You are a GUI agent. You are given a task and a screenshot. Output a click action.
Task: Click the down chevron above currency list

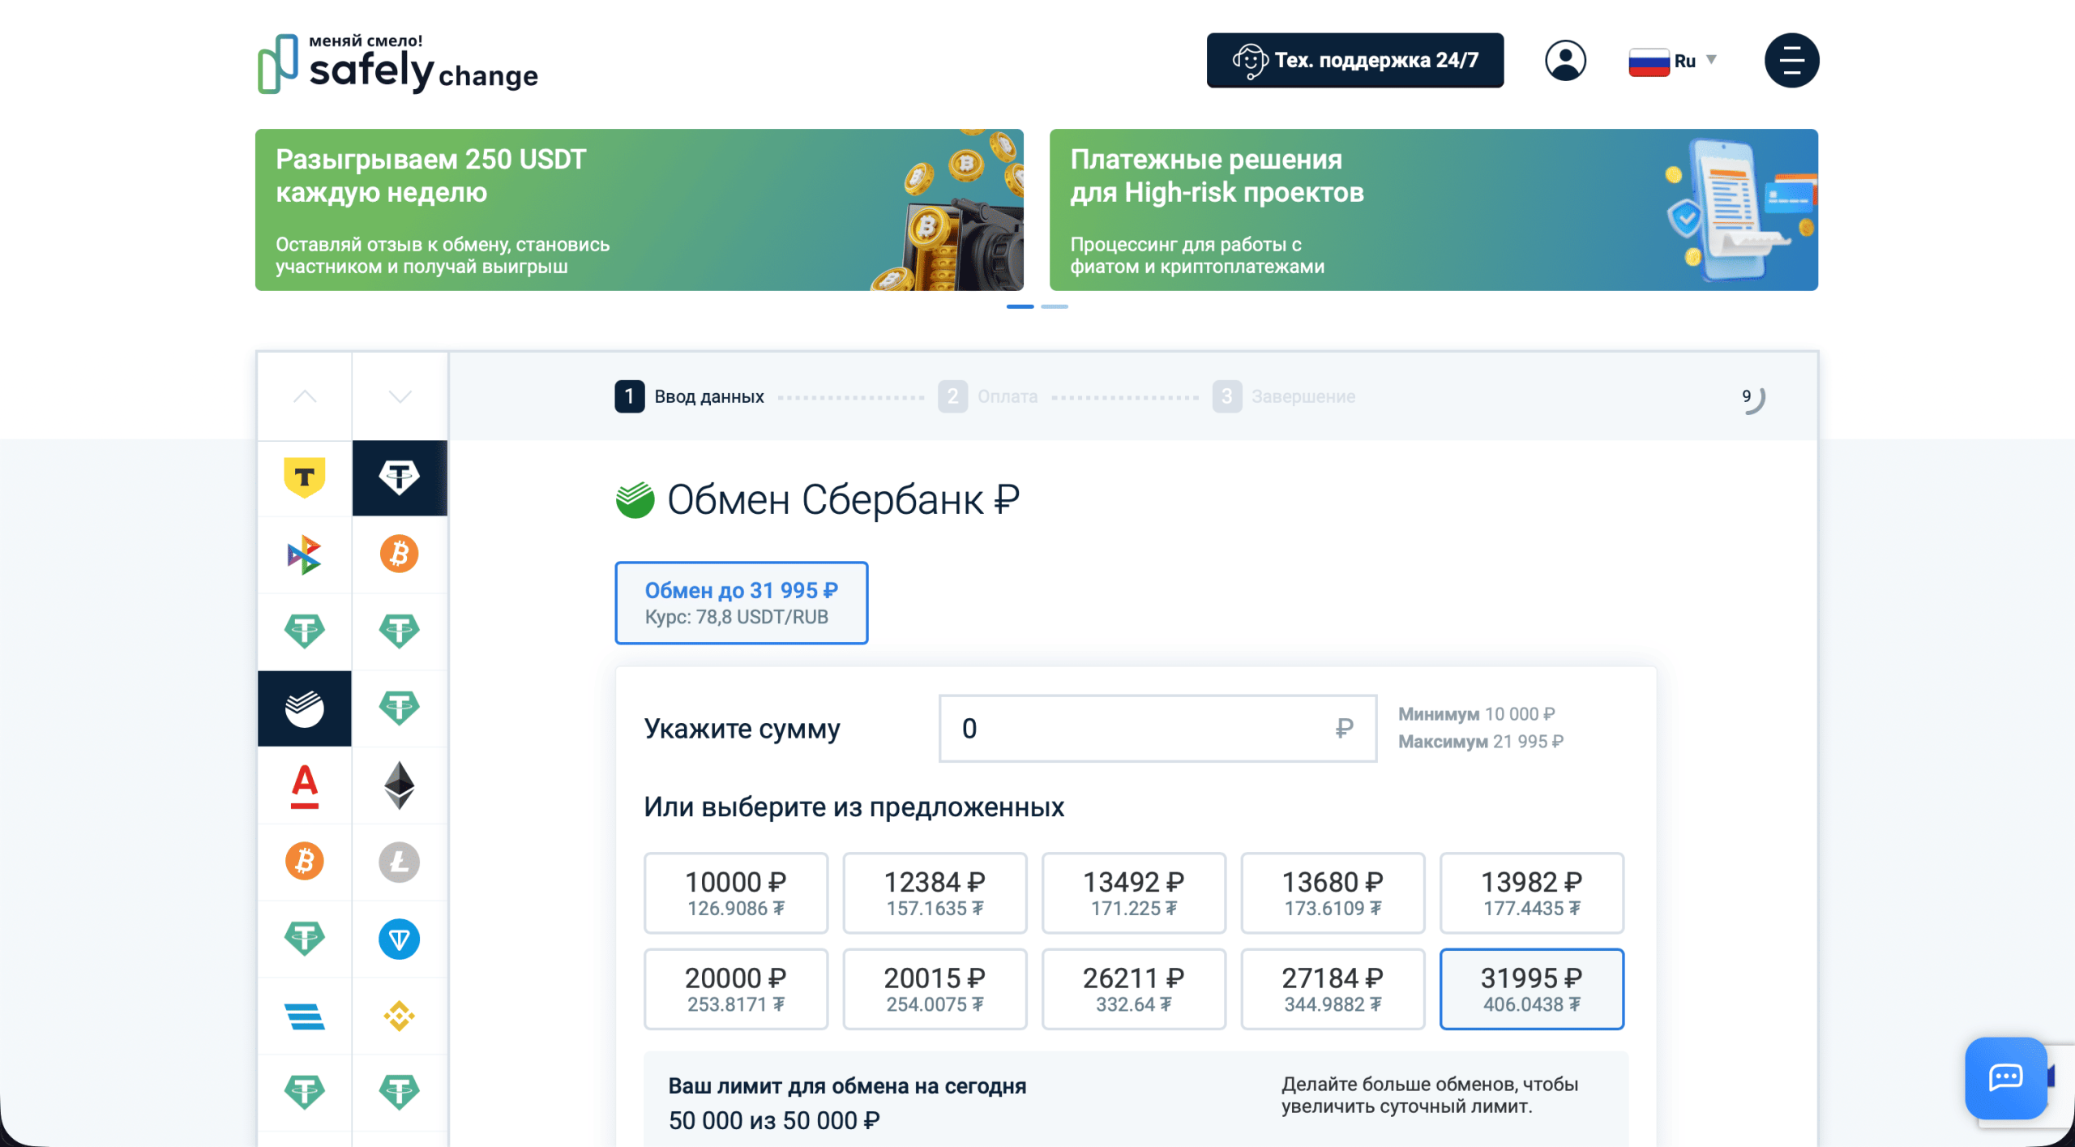click(400, 396)
